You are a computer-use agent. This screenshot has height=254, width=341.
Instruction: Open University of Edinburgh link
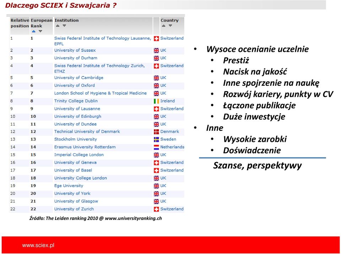coord(78,116)
